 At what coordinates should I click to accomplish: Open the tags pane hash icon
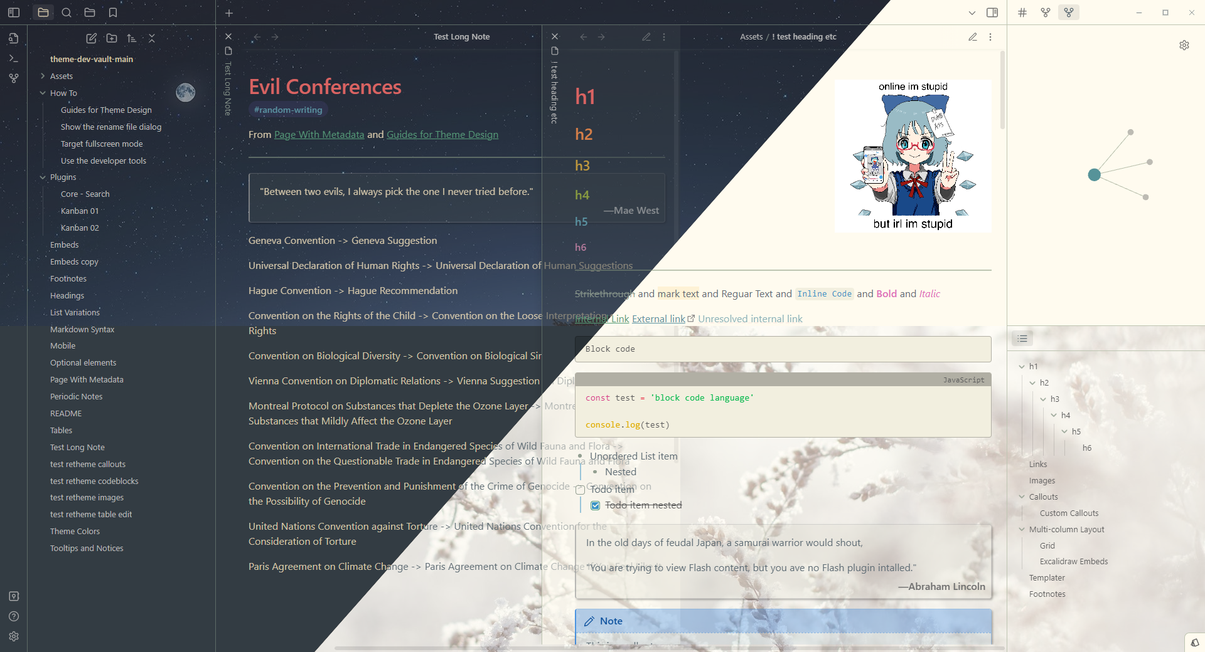(1022, 13)
